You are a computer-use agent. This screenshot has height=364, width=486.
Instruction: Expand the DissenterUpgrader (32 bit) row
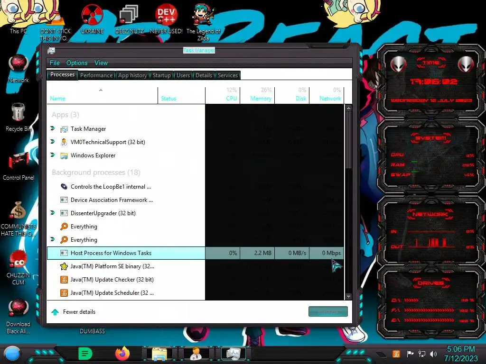(53, 213)
